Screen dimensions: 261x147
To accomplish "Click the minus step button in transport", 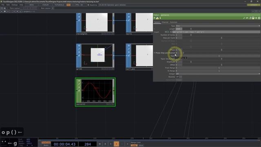I will (x=122, y=144).
